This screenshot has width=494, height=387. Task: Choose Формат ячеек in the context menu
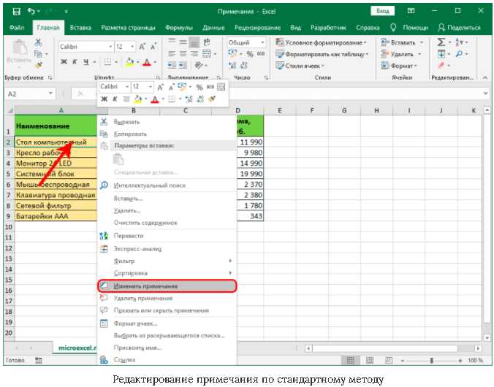pos(167,323)
